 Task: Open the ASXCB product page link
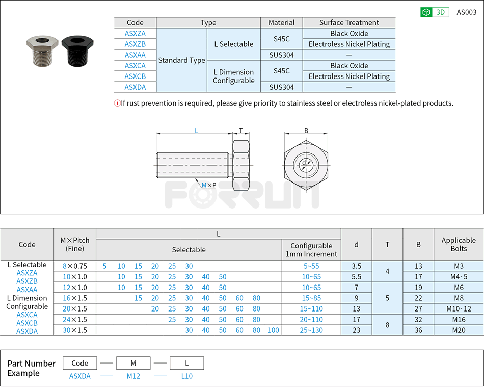tap(135, 76)
